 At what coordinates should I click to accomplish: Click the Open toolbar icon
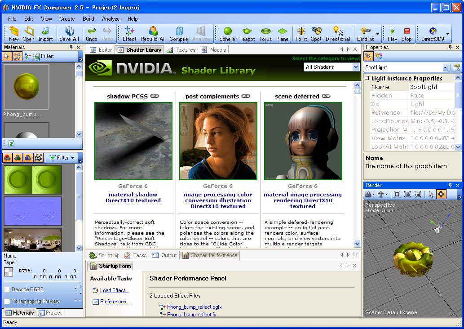(28, 31)
